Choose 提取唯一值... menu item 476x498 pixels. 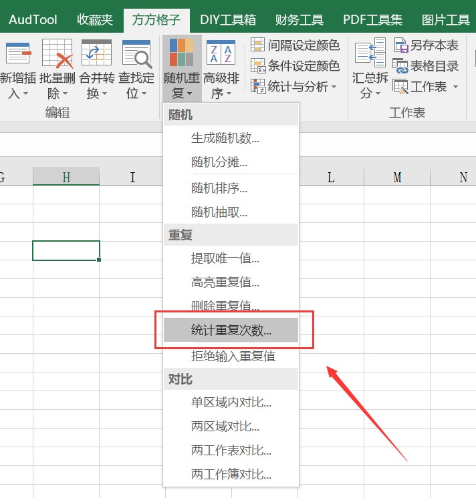pos(231,258)
